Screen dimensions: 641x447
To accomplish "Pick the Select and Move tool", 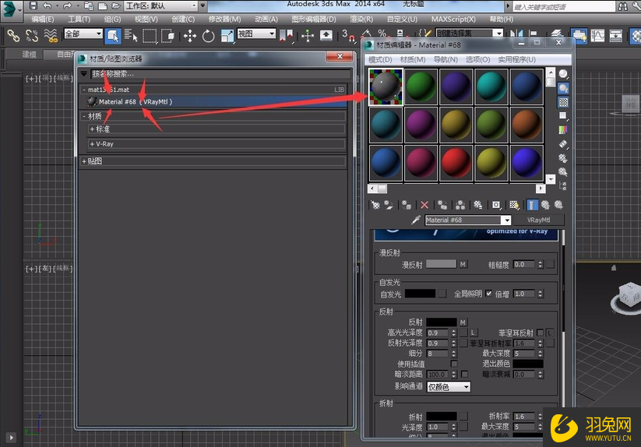I will (x=190, y=36).
